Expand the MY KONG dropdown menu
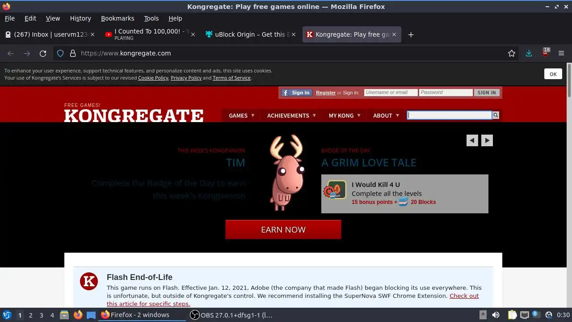 [345, 115]
